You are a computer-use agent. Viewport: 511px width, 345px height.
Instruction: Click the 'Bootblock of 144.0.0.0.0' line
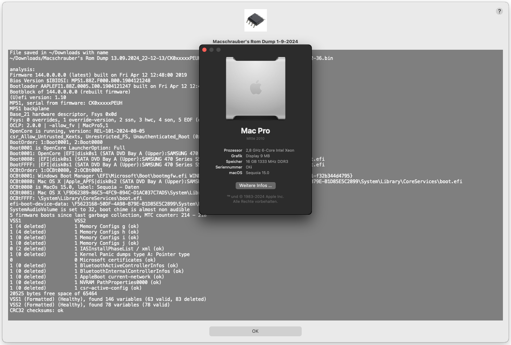click(x=70, y=92)
